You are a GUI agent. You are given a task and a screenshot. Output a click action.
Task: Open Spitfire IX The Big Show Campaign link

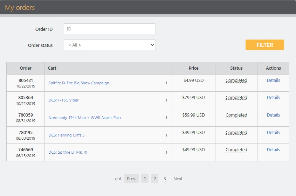[79, 83]
